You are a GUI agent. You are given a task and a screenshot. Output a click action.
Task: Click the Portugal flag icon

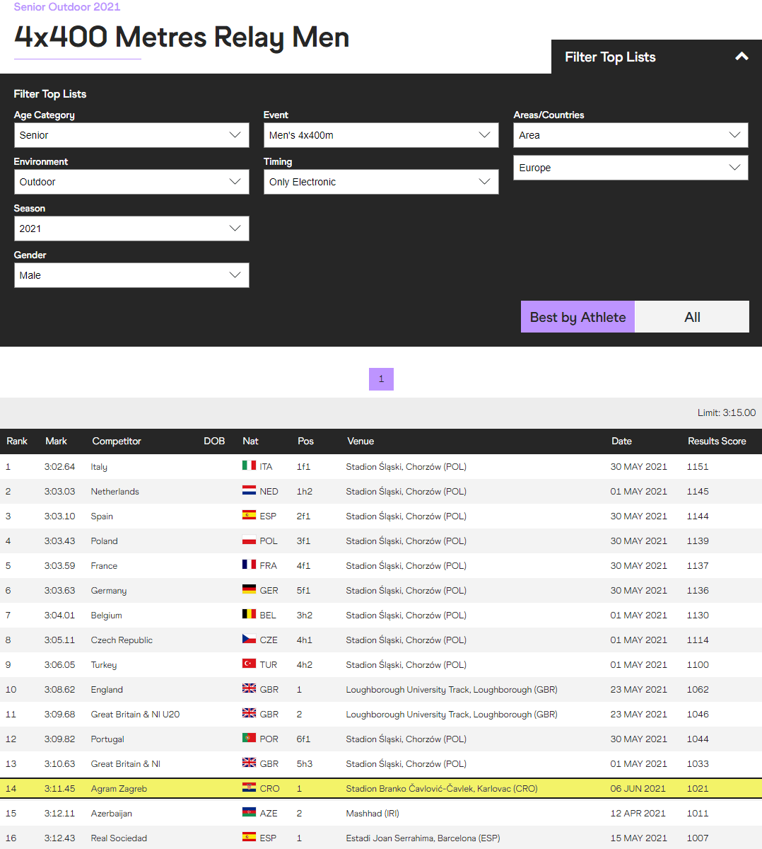249,738
